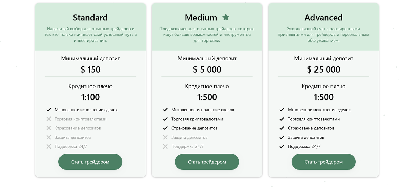Click the Medium plan deposit protection cross icon
The width and height of the screenshot is (408, 187).
pyautogui.click(x=165, y=137)
